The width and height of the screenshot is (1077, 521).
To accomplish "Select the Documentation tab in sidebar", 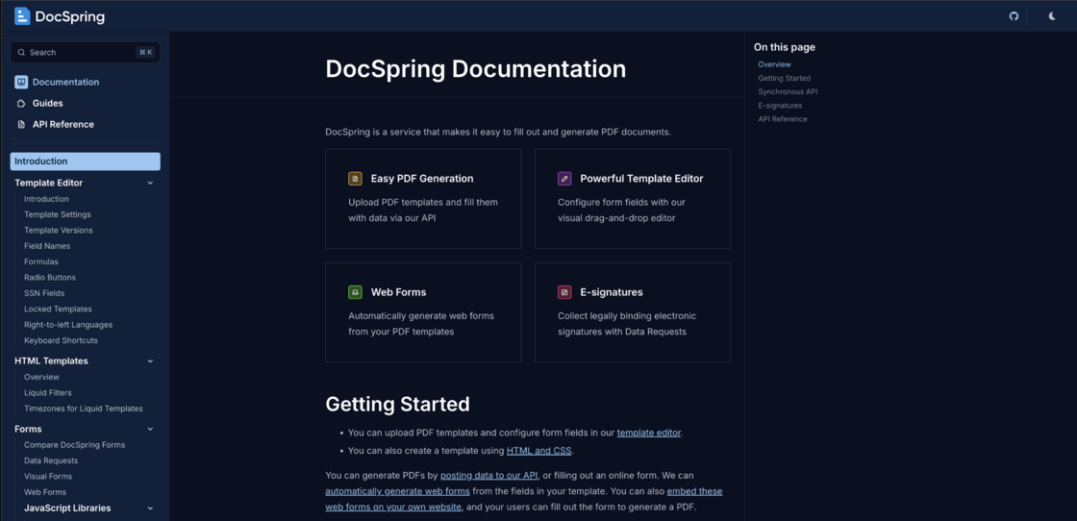I will 65,82.
